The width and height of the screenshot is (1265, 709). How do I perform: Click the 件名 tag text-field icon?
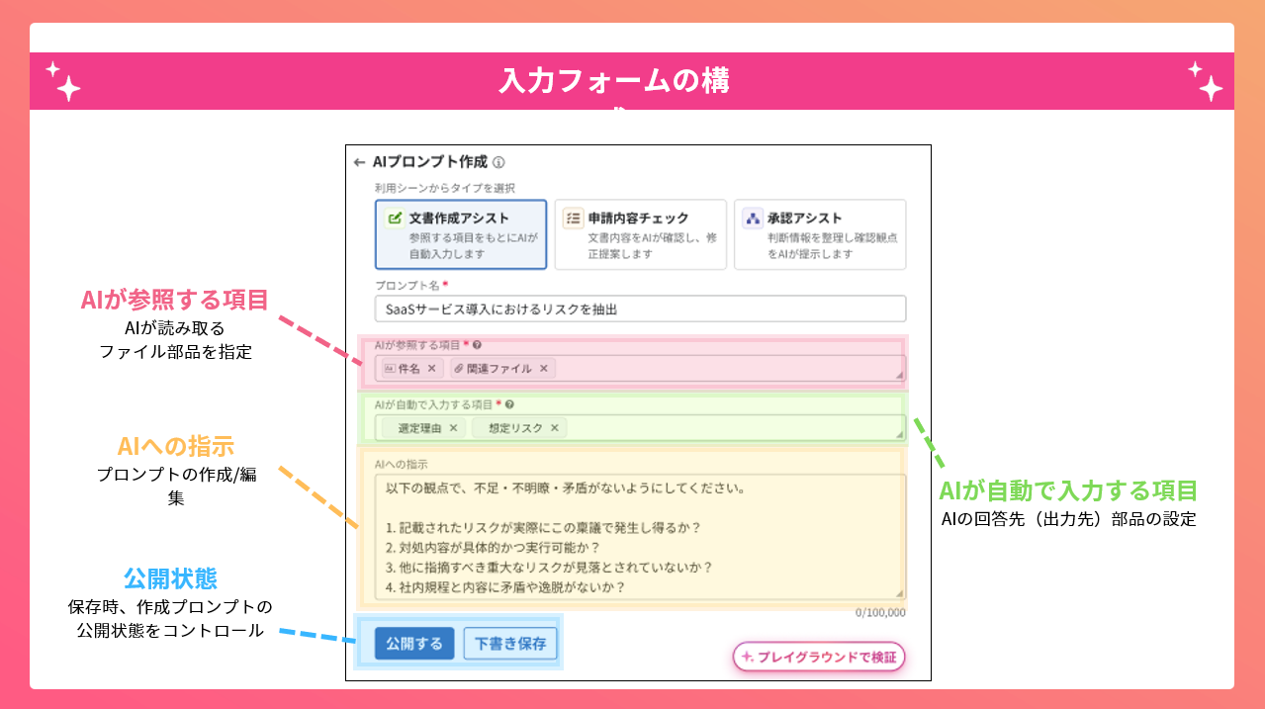point(389,368)
